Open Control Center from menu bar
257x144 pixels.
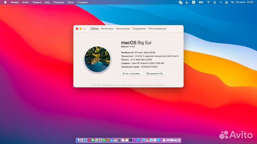(227, 2)
